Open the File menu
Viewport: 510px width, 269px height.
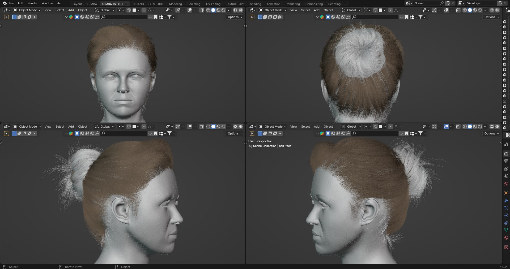coord(12,3)
